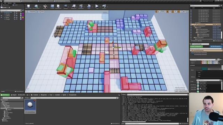This screenshot has width=223, height=125.
Task: Toggle viewport grid snapping icon
Action: (168, 11)
